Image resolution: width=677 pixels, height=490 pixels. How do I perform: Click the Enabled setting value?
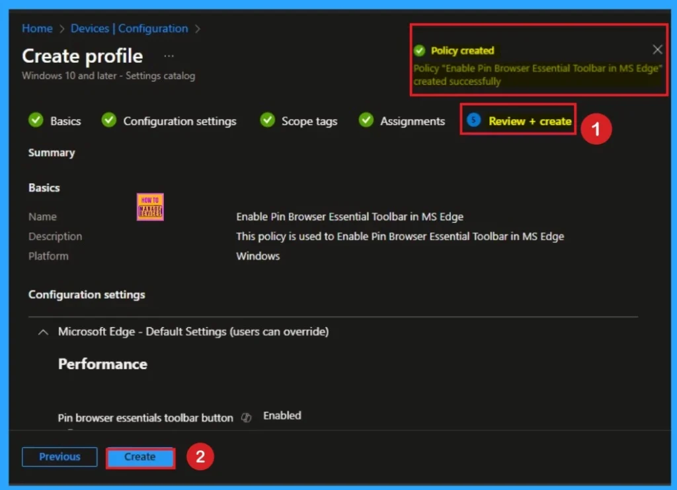282,415
